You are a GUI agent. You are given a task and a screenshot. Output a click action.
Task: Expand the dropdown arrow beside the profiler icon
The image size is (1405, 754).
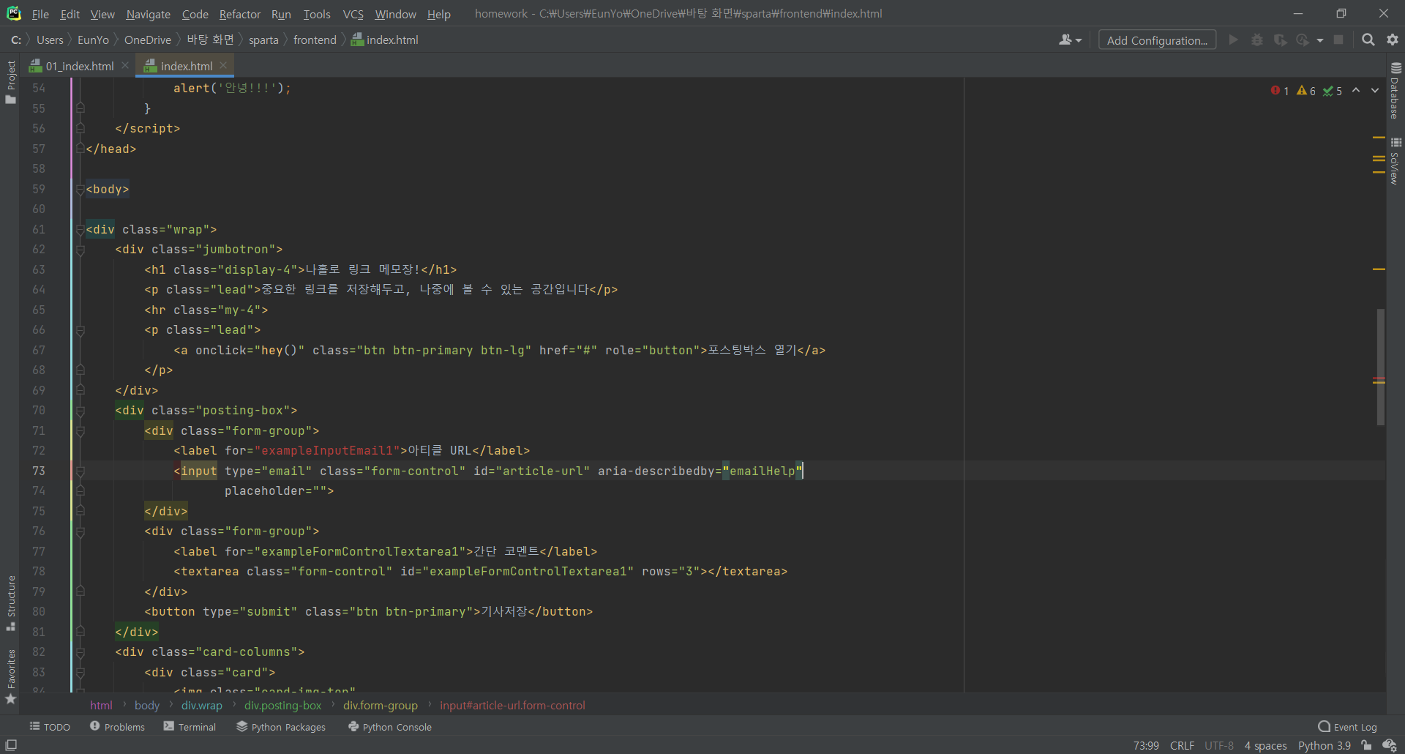pos(1320,41)
